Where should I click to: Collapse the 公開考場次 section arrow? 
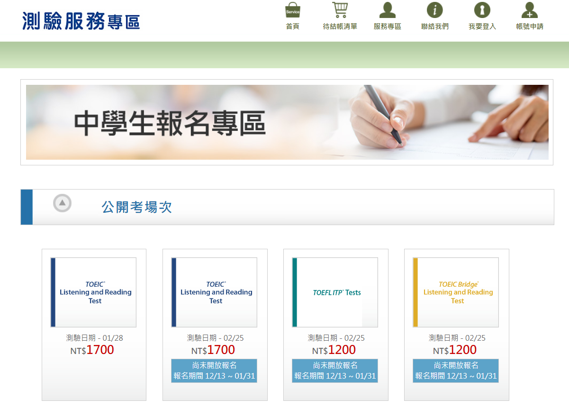click(62, 203)
